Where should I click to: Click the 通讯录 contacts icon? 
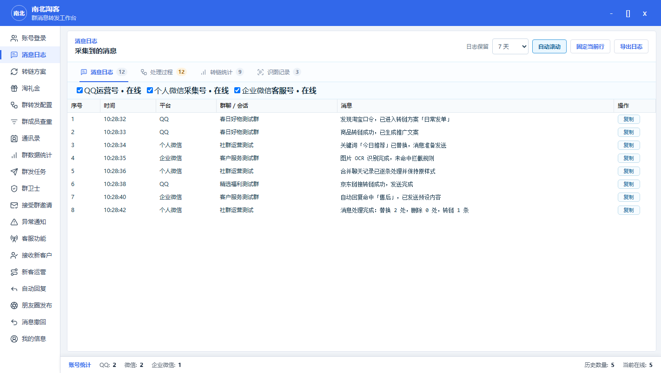tap(14, 138)
